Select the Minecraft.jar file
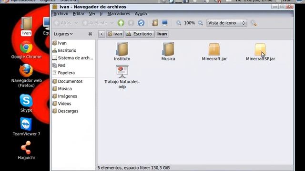 [214, 52]
